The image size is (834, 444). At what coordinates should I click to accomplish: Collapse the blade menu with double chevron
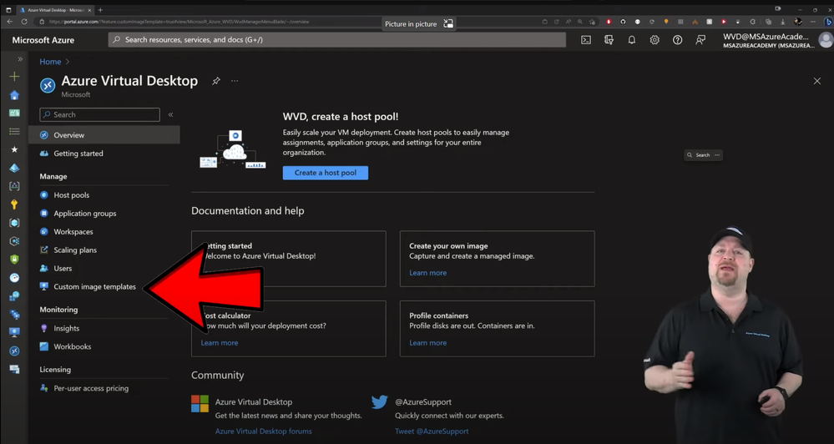[x=171, y=115]
